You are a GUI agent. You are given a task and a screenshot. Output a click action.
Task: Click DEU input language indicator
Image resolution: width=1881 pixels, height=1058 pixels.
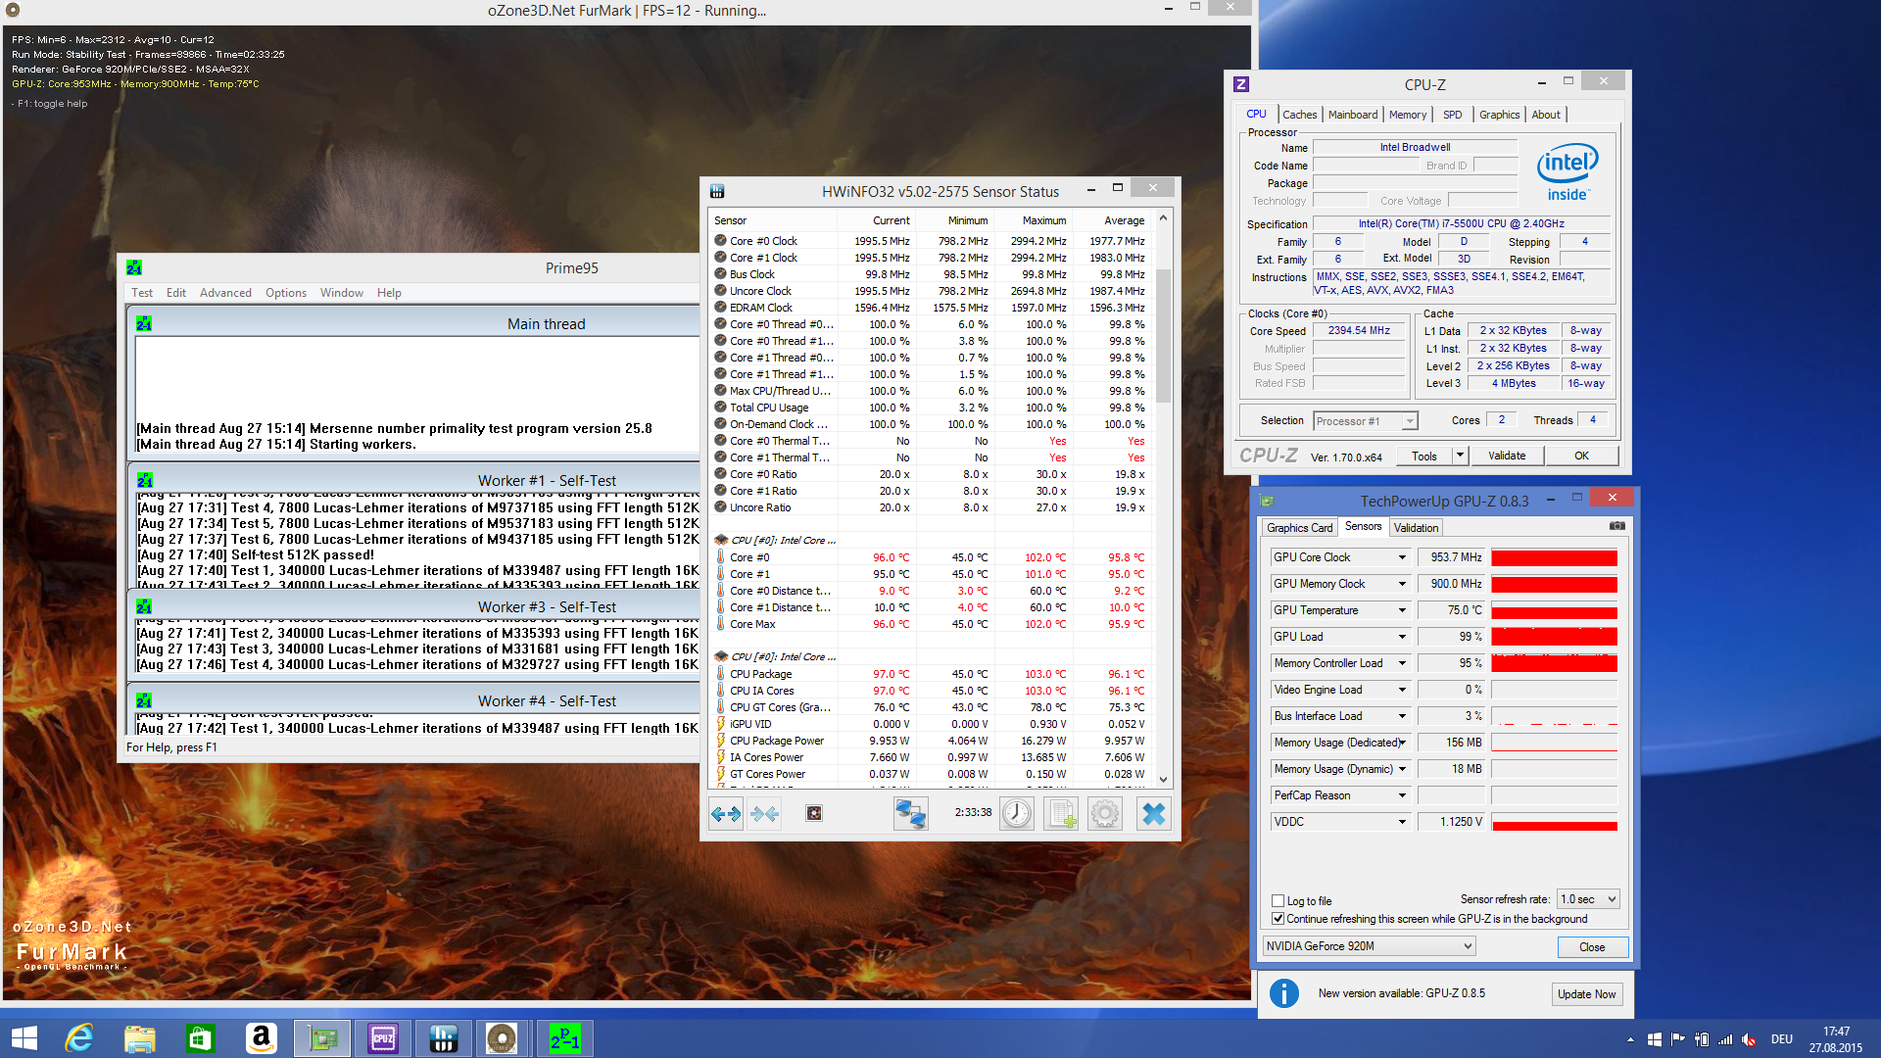click(x=1781, y=1039)
